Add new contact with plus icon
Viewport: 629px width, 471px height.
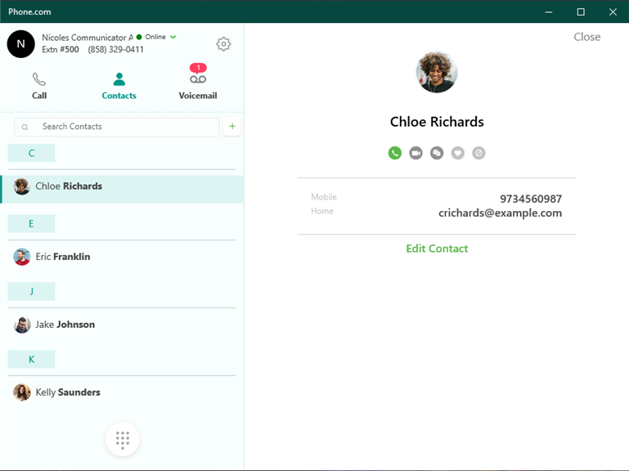tap(231, 127)
